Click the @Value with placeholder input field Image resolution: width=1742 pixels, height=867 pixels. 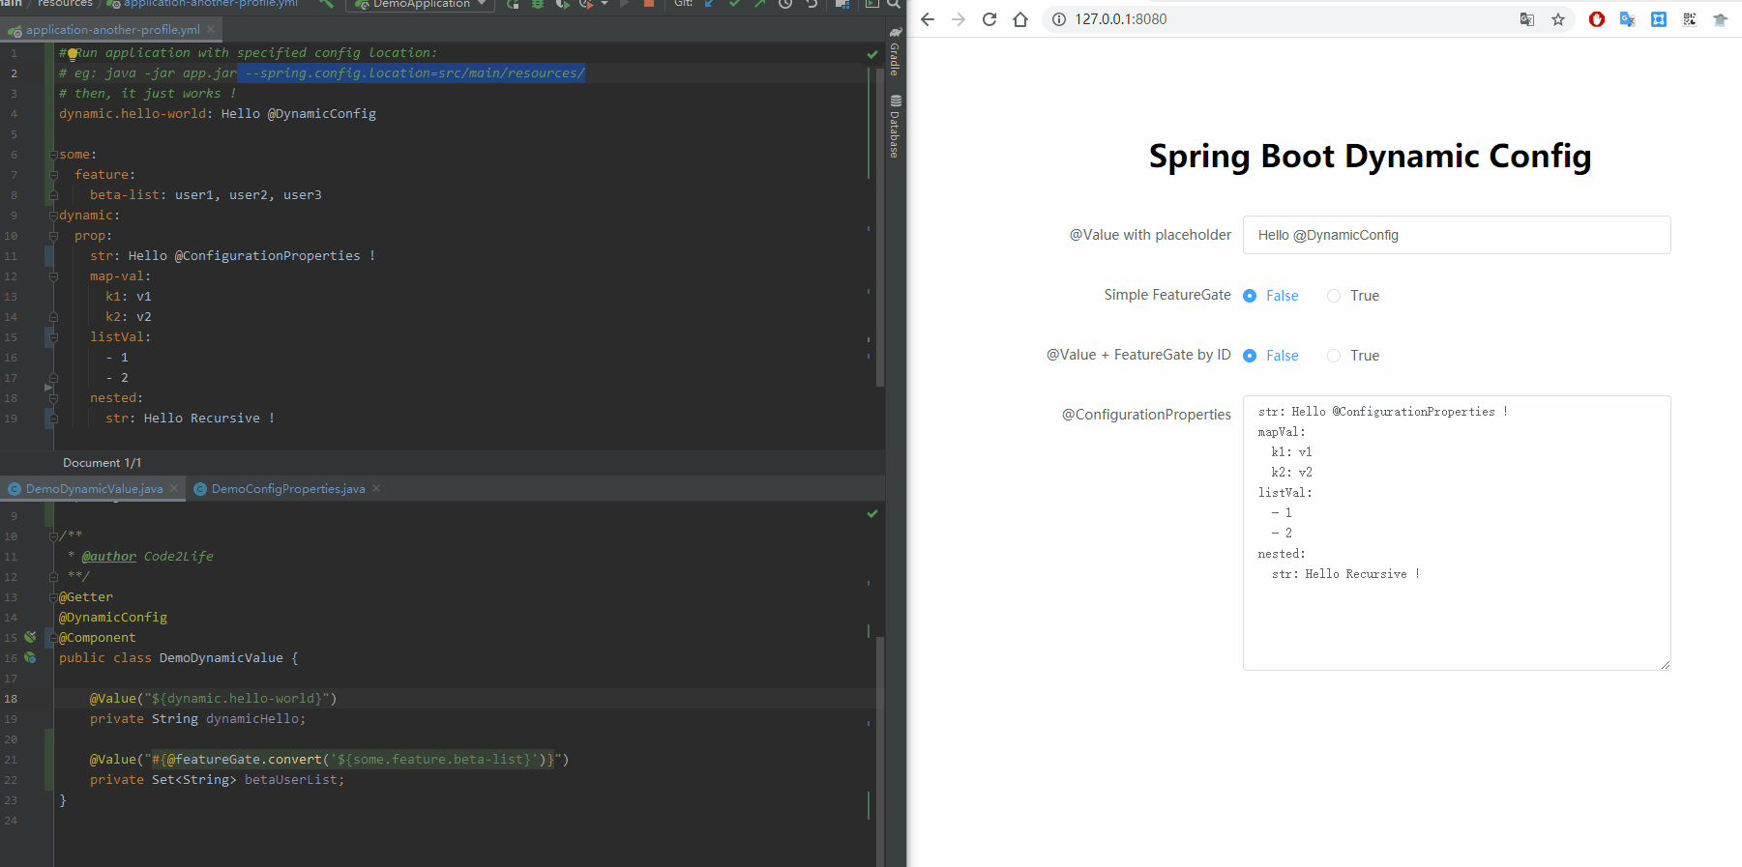click(1456, 235)
